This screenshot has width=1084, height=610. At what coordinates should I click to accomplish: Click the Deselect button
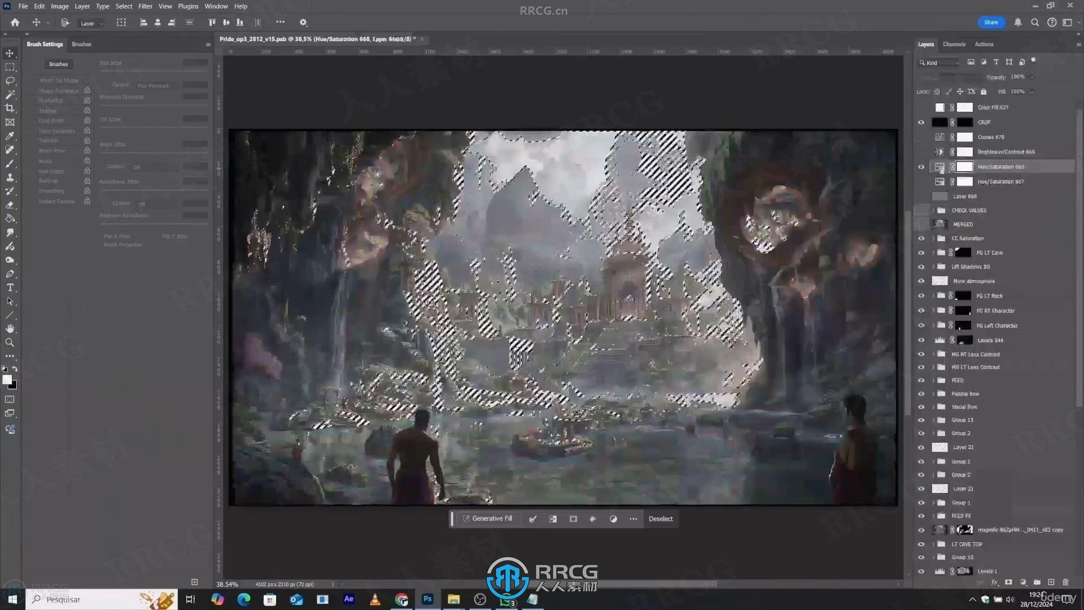coord(661,518)
